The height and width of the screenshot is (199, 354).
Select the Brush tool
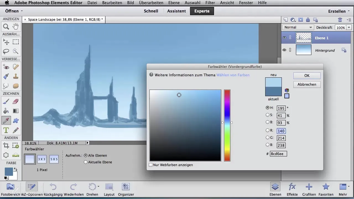tap(6, 101)
